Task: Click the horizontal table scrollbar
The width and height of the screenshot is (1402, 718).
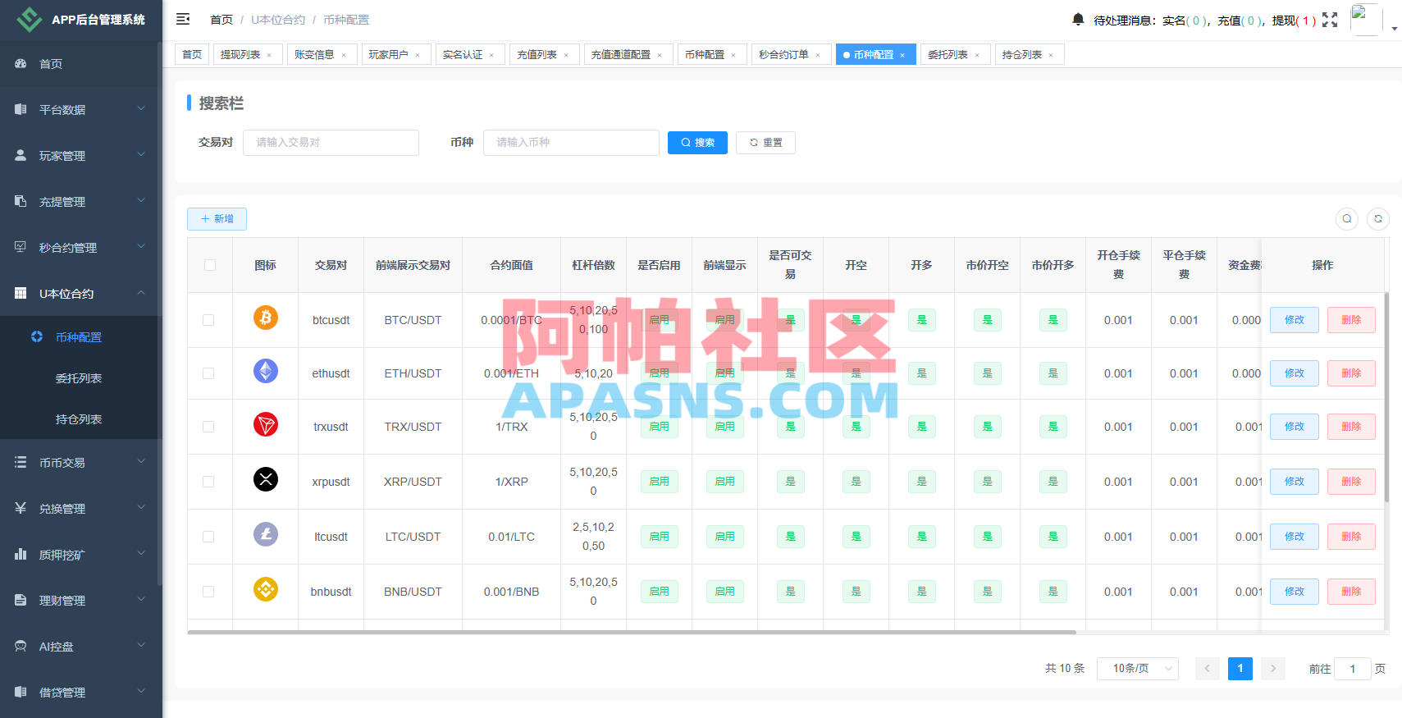Action: pos(632,633)
